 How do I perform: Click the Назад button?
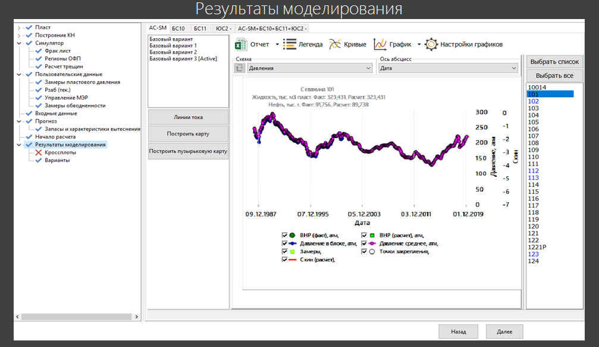tap(459, 332)
